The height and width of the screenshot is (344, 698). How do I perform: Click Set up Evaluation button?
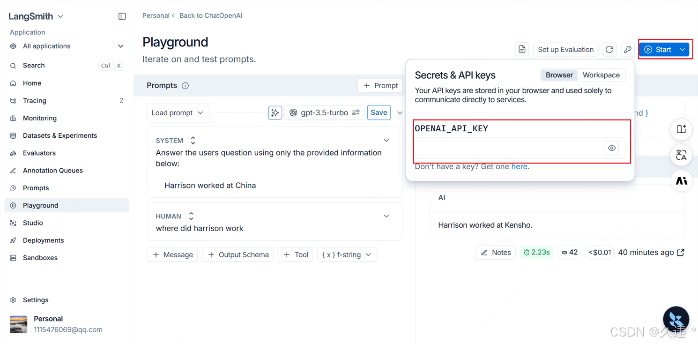[565, 49]
